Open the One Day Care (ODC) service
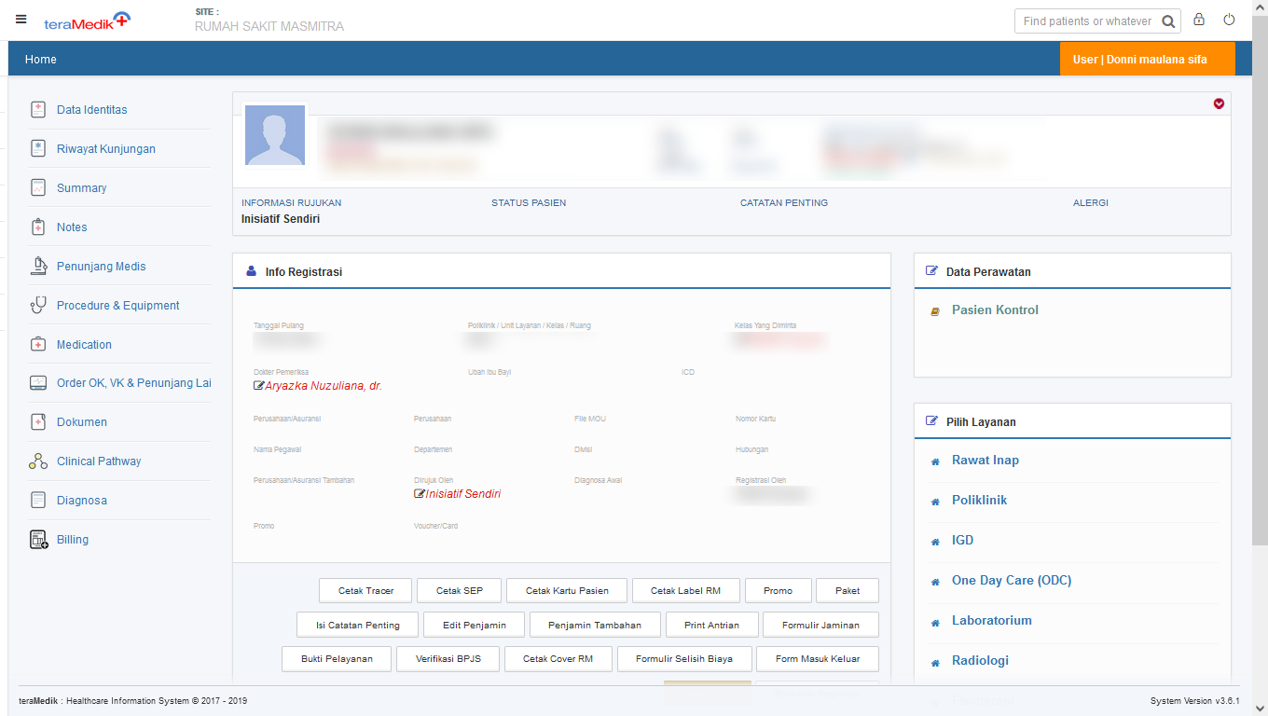The height and width of the screenshot is (716, 1268). coord(1012,580)
